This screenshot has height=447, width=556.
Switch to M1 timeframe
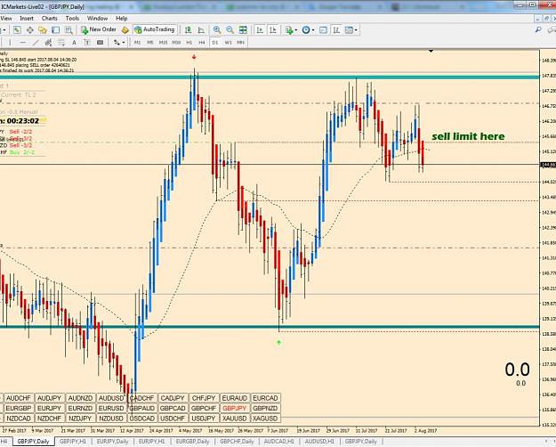[x=137, y=43]
